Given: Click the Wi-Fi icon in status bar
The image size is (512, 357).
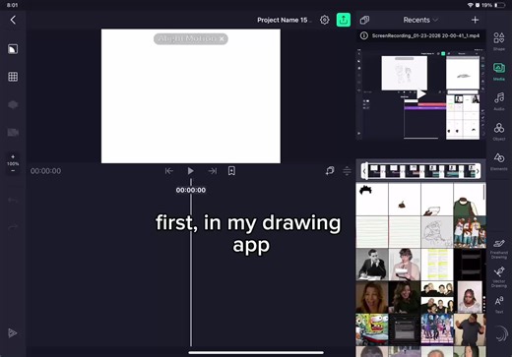Looking at the screenshot, I should point(470,5).
